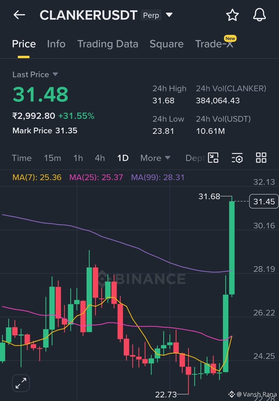Viewport: 279px width, 401px height.
Task: Tap the MA(99): 28.31 indicator label
Action: 158,177
